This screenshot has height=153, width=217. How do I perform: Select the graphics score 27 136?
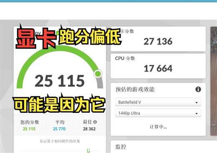[x=158, y=41]
